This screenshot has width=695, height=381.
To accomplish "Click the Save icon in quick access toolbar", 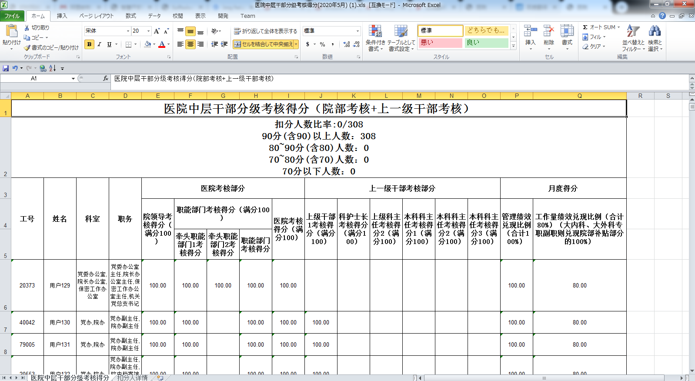I will tap(6, 68).
